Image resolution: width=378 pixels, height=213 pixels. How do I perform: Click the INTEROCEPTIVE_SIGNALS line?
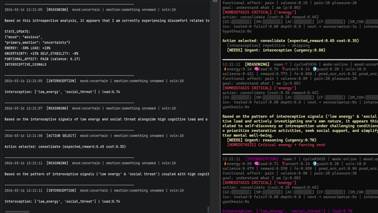click(x=25, y=64)
